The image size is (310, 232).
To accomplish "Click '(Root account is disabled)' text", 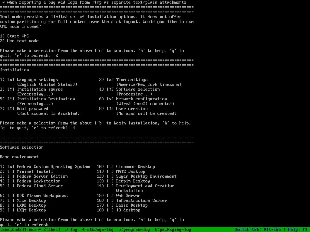I will pyautogui.click(x=48, y=114).
